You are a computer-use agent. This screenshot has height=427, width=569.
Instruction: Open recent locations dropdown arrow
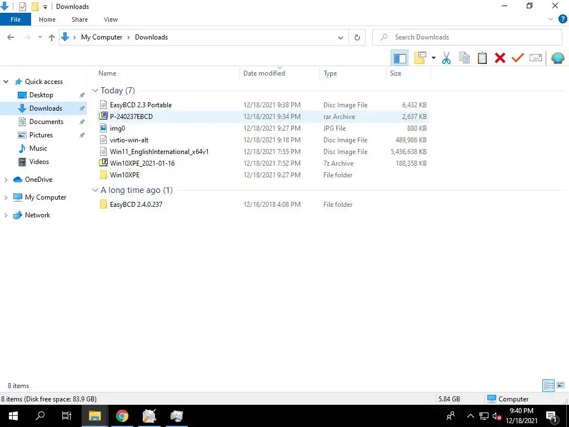pyautogui.click(x=40, y=37)
